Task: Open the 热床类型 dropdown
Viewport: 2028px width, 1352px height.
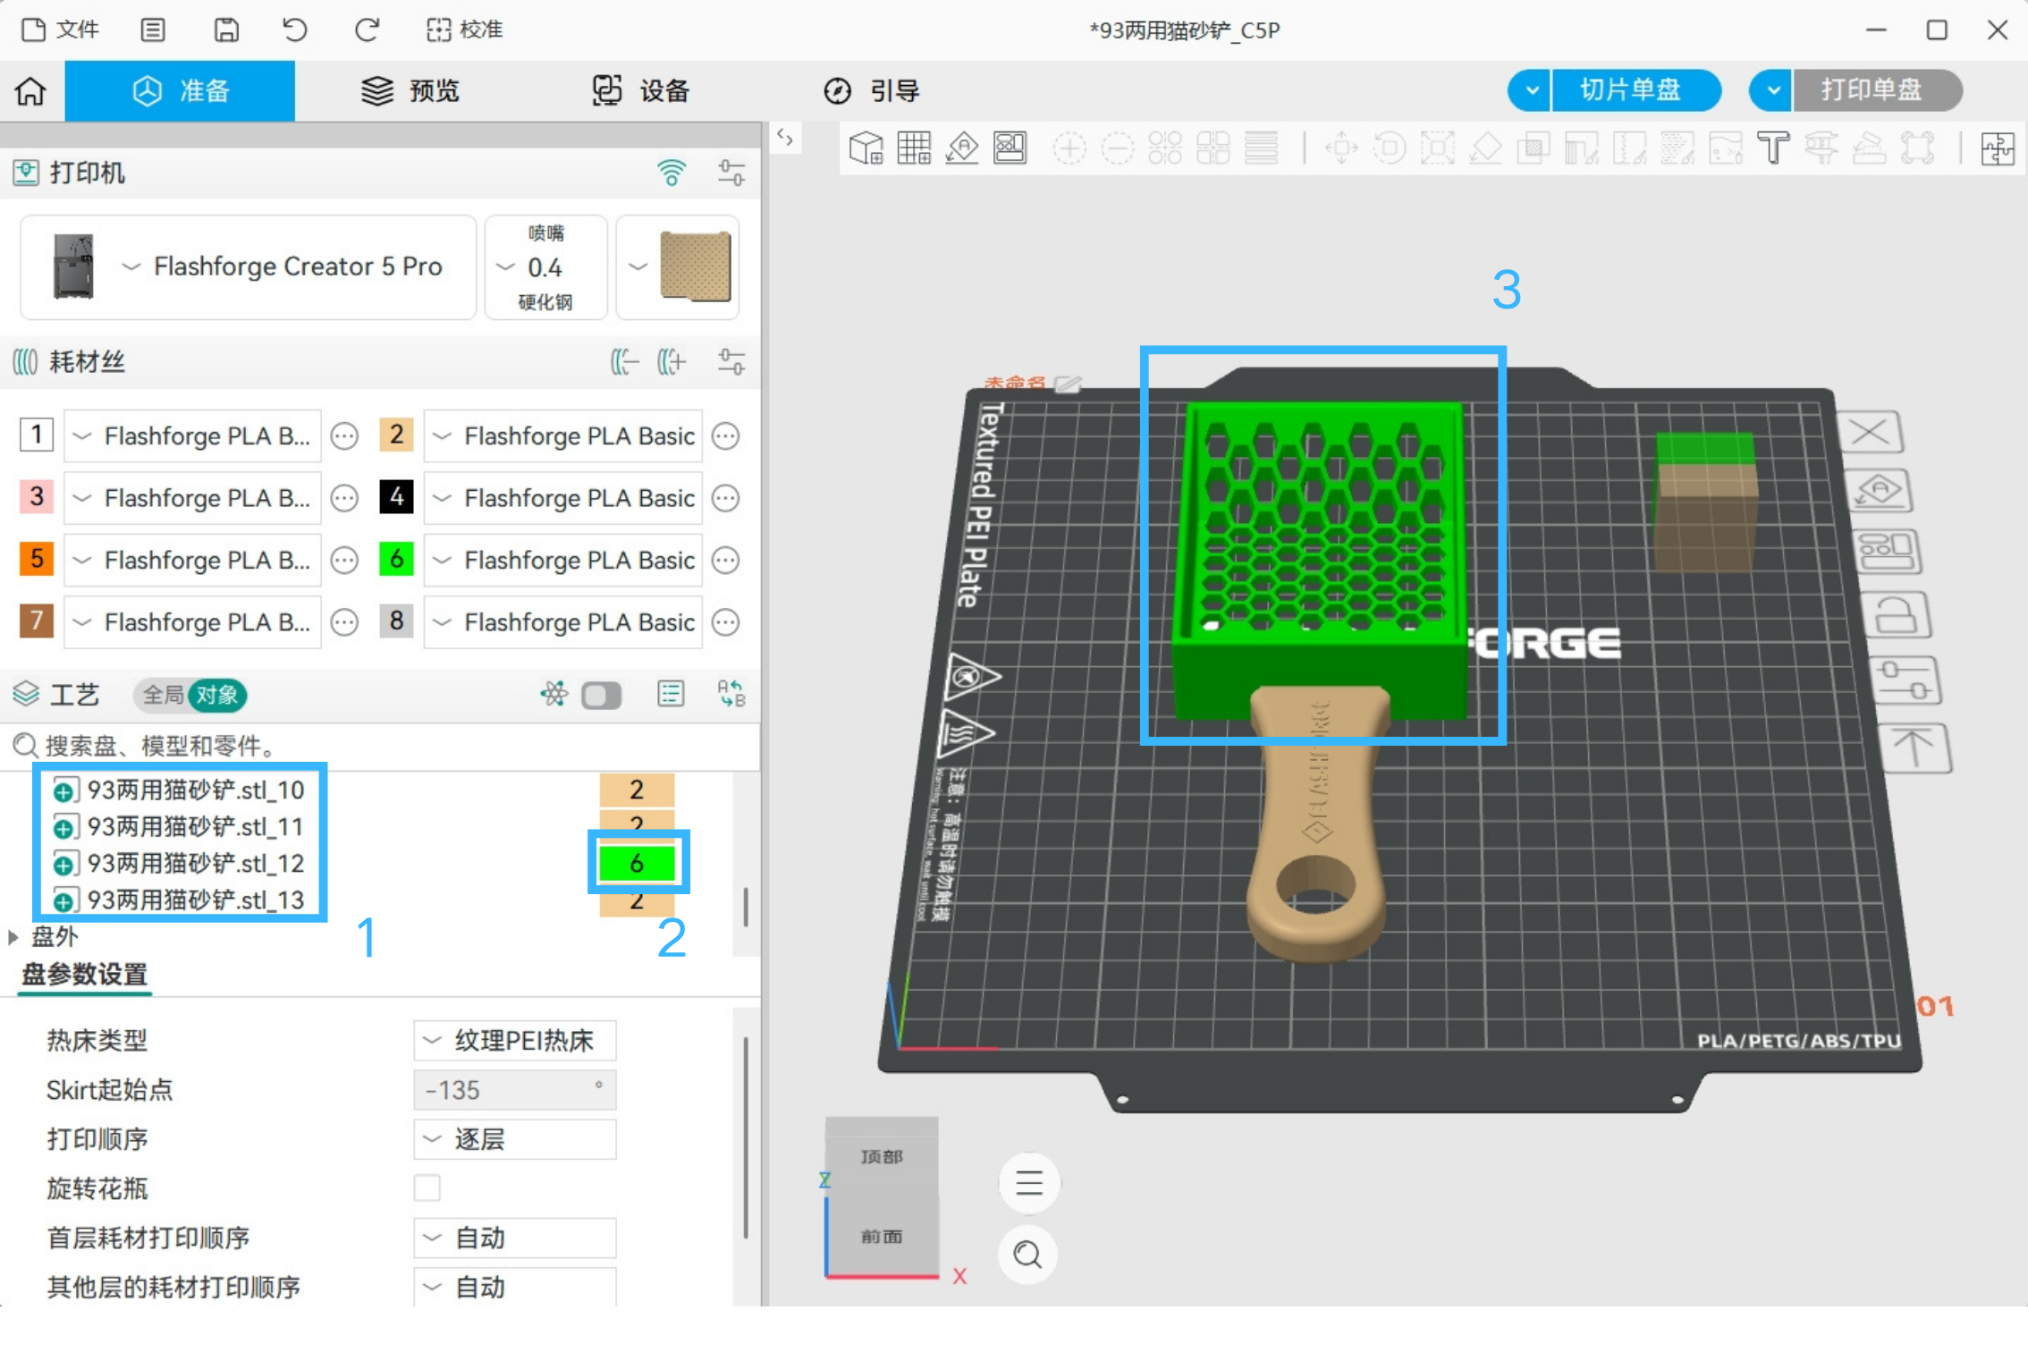Action: click(x=515, y=1041)
